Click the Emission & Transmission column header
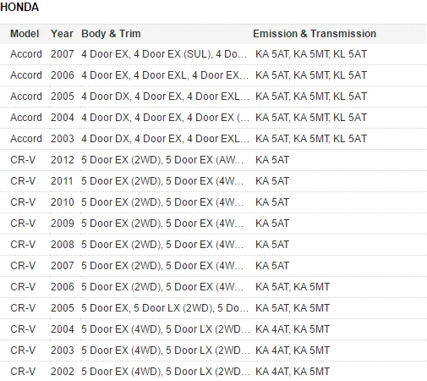Viewport: 427px width, 381px height. click(x=315, y=34)
